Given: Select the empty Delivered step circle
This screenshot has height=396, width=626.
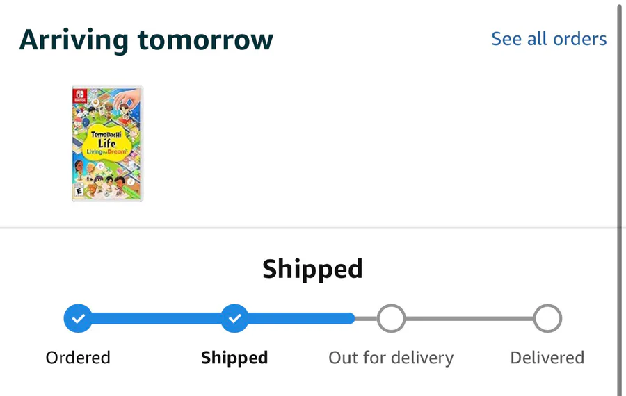Looking at the screenshot, I should click(547, 319).
